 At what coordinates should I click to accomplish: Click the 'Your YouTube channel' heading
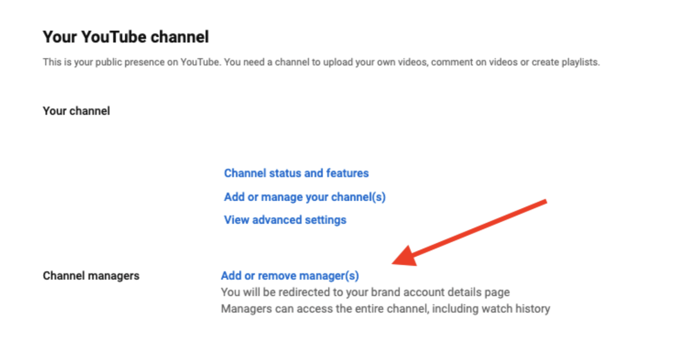[126, 37]
